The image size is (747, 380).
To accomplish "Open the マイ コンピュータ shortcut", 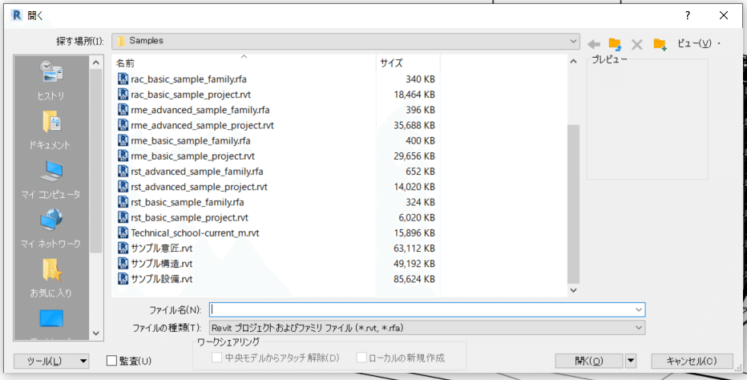I will click(51, 180).
